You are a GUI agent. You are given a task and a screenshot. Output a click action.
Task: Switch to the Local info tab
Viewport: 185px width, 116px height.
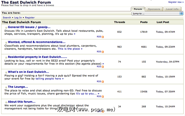(x=172, y=9)
